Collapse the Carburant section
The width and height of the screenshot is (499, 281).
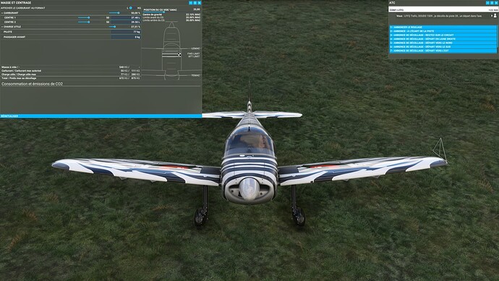(x=2, y=13)
